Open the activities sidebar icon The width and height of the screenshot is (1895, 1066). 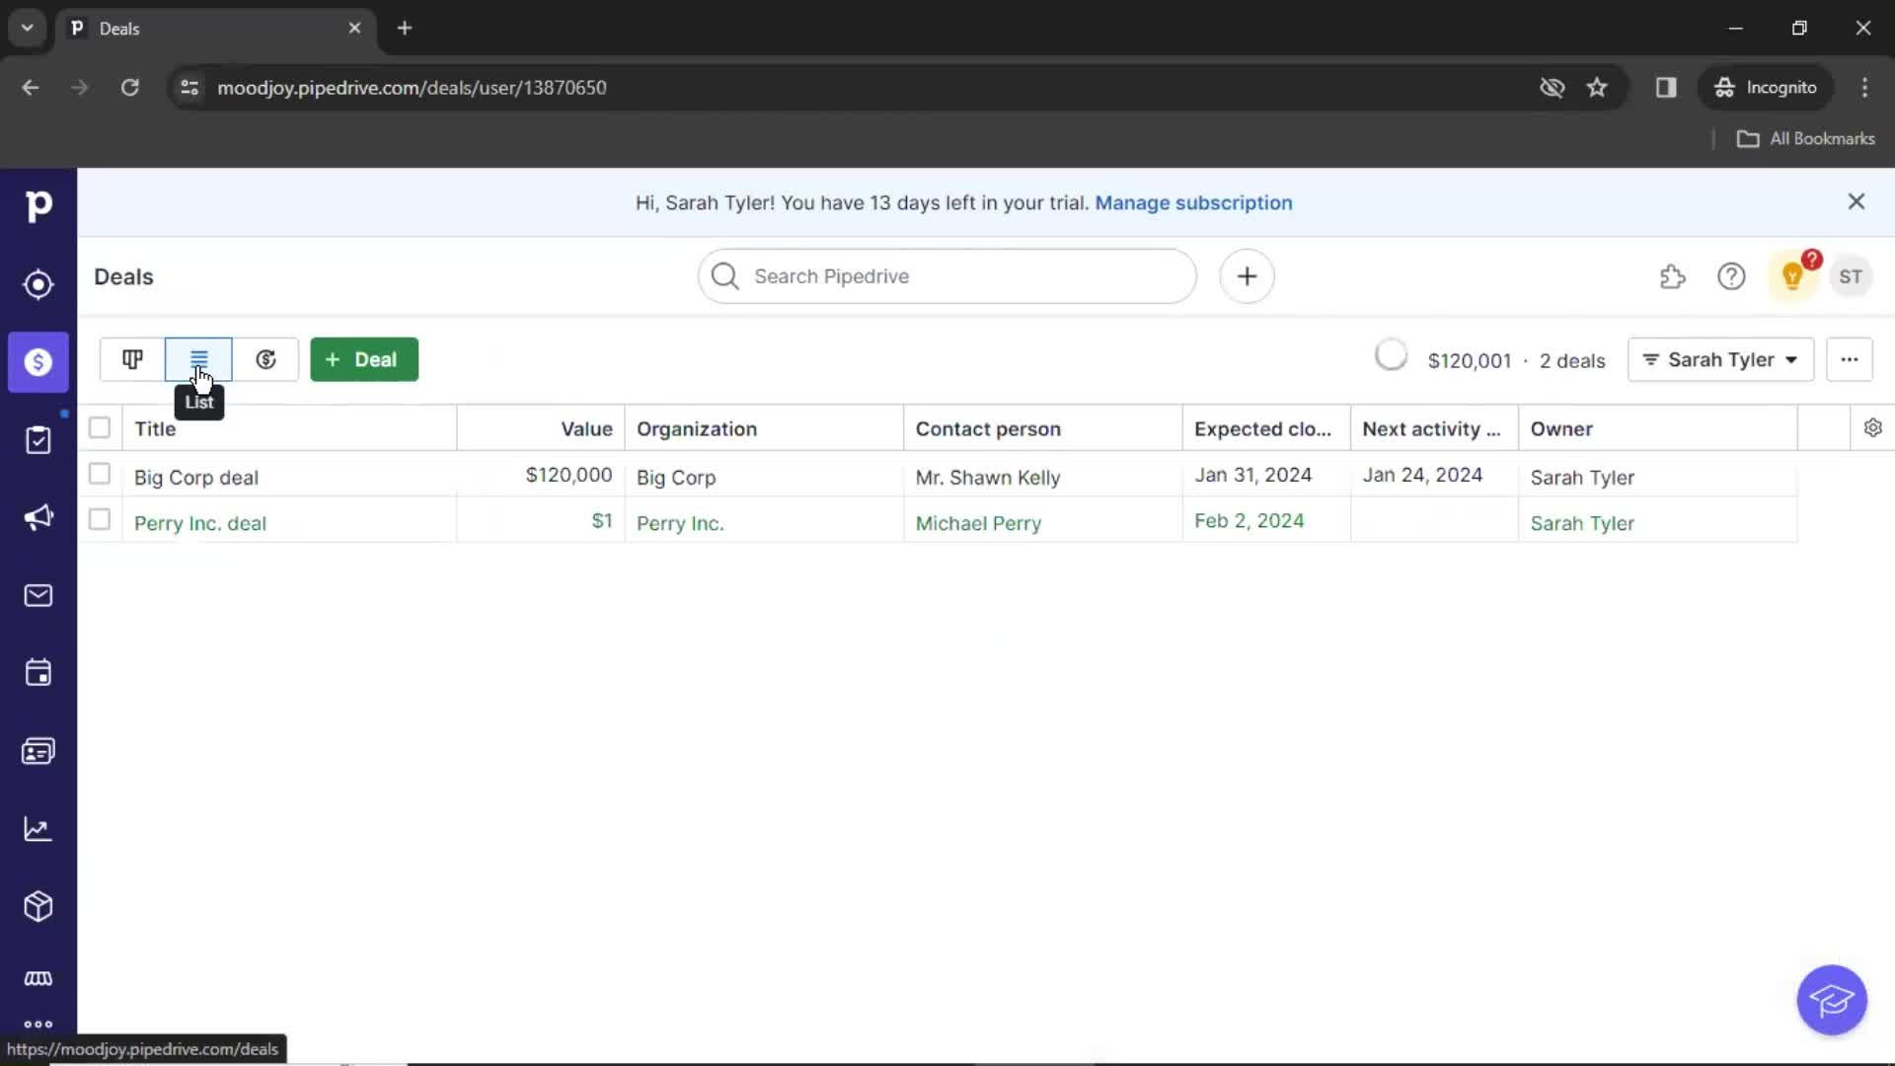click(38, 673)
